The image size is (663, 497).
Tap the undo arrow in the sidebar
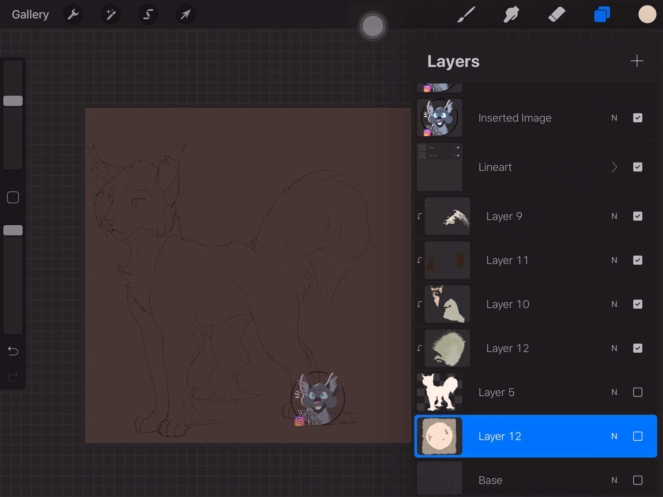(13, 351)
